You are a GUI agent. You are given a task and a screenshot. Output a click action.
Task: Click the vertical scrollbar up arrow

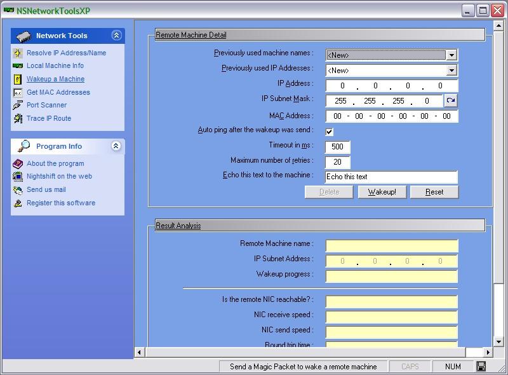[498, 25]
